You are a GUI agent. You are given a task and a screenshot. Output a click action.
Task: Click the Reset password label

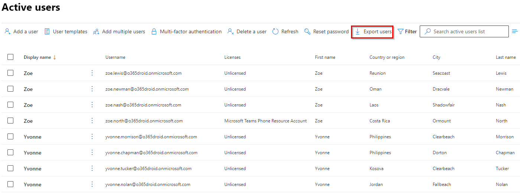(x=331, y=31)
